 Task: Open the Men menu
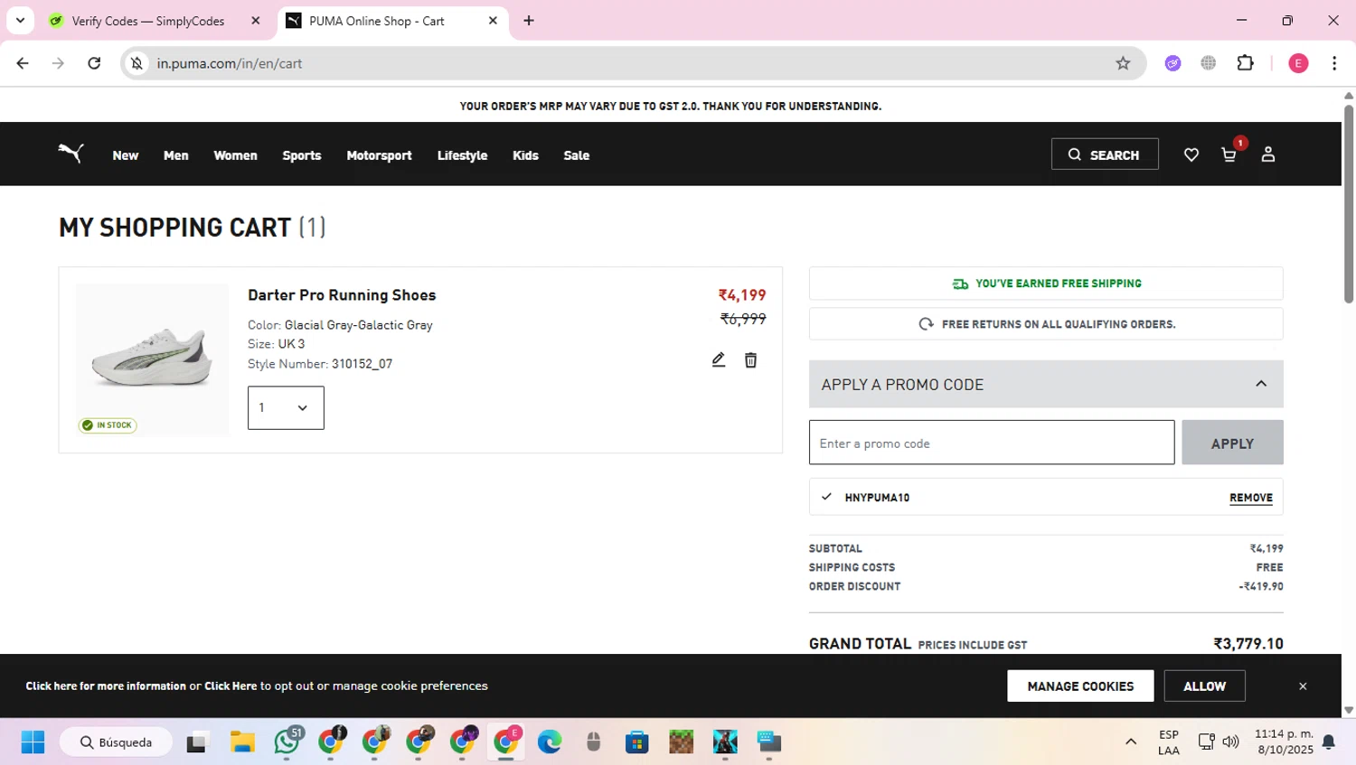coord(176,155)
